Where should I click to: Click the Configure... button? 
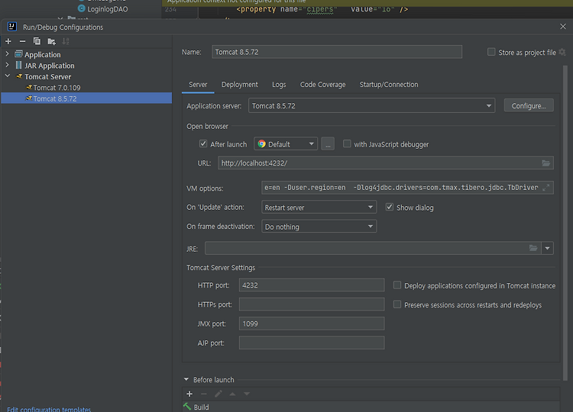(x=529, y=105)
